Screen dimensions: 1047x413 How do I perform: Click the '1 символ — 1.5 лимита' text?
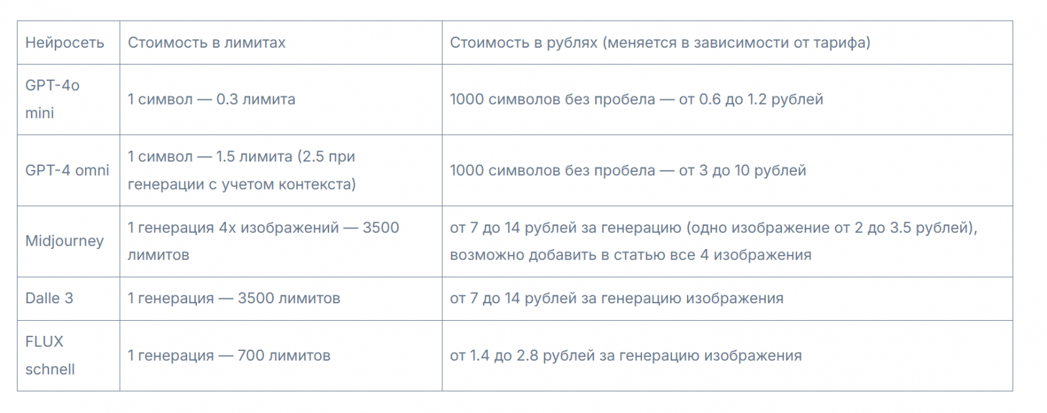241,157
